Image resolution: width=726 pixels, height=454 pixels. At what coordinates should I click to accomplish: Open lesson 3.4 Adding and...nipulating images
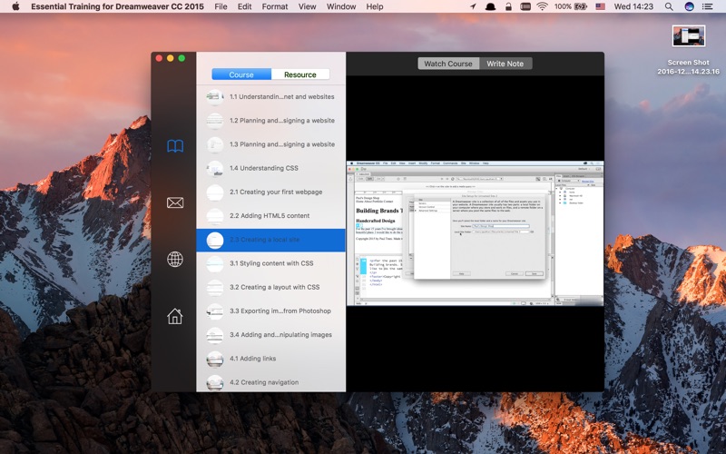click(270, 334)
